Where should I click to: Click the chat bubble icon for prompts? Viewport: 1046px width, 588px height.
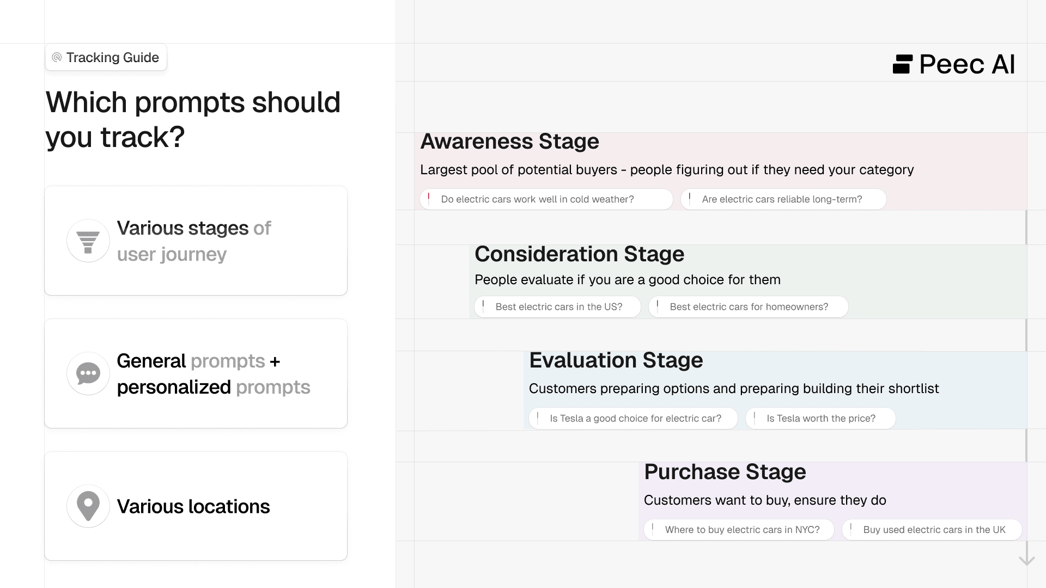(x=88, y=373)
